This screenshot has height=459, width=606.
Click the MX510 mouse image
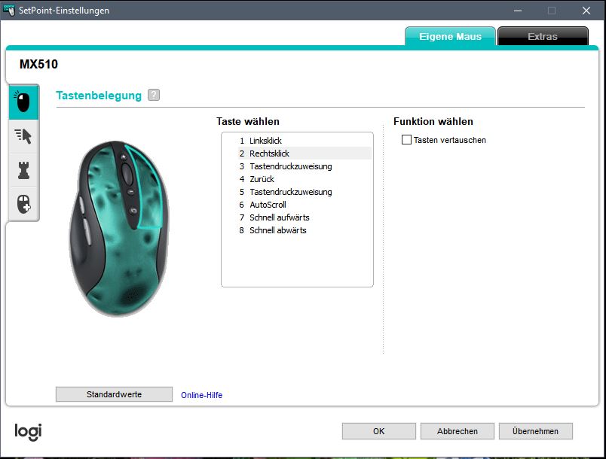(119, 228)
